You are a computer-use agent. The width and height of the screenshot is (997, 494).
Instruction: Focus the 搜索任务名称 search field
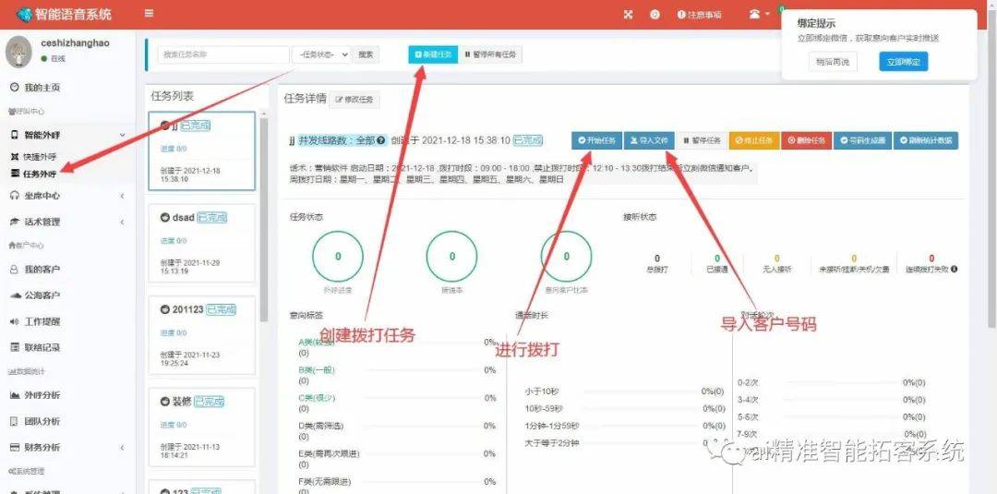[223, 54]
